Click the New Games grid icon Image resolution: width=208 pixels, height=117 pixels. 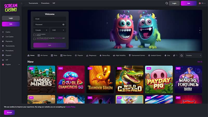tap(61, 55)
